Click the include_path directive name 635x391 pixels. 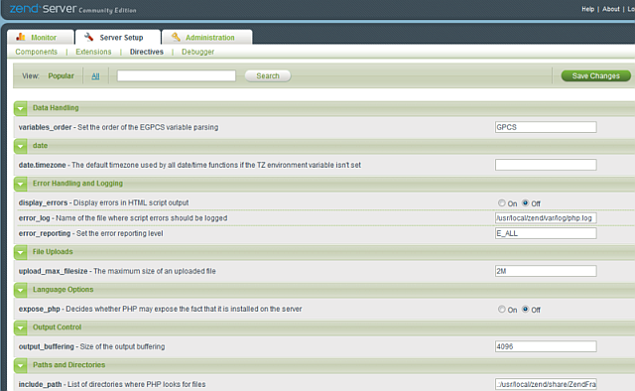tap(40, 384)
